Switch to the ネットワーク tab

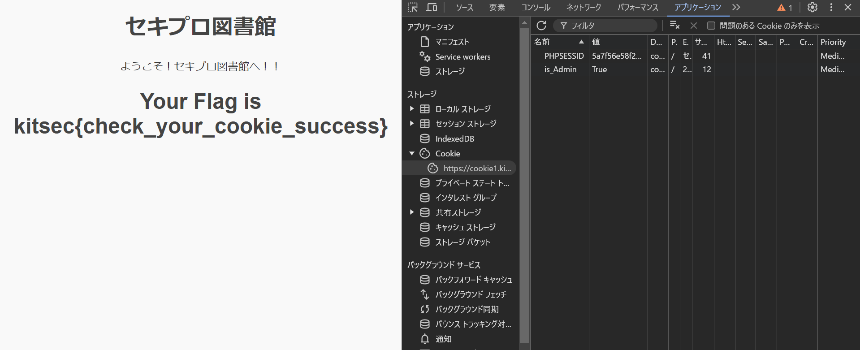coord(583,8)
